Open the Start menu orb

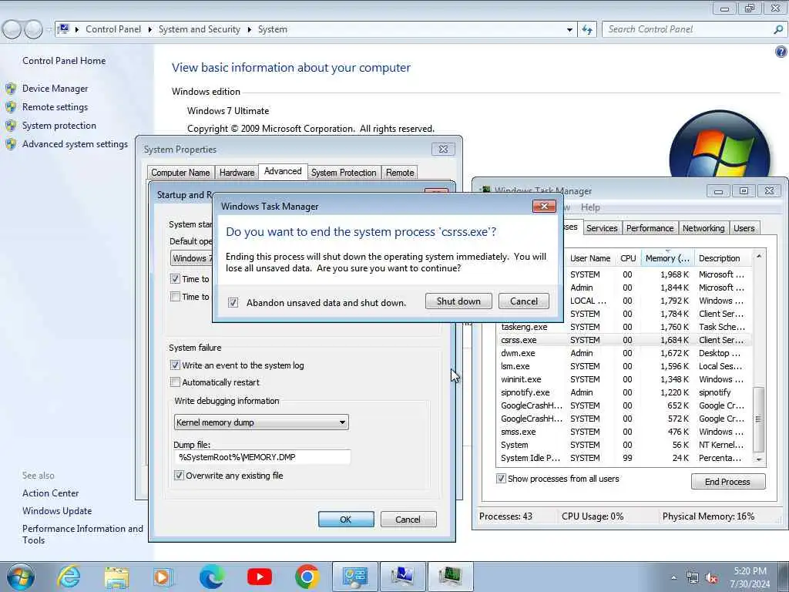point(21,577)
